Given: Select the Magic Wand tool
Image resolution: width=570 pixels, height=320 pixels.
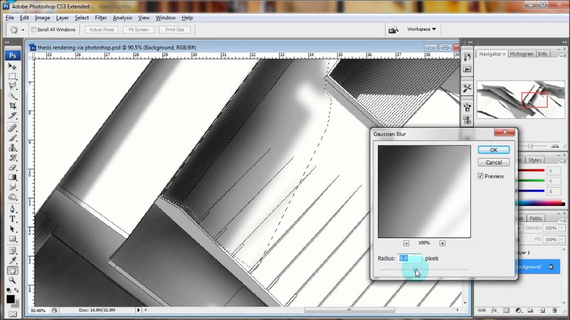Looking at the screenshot, I should (x=12, y=96).
